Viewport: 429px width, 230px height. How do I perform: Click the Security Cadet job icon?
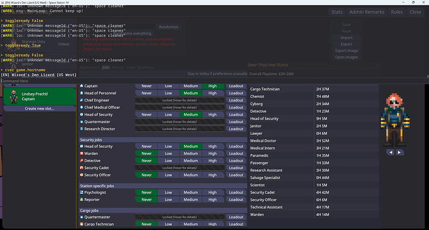[x=81, y=168]
